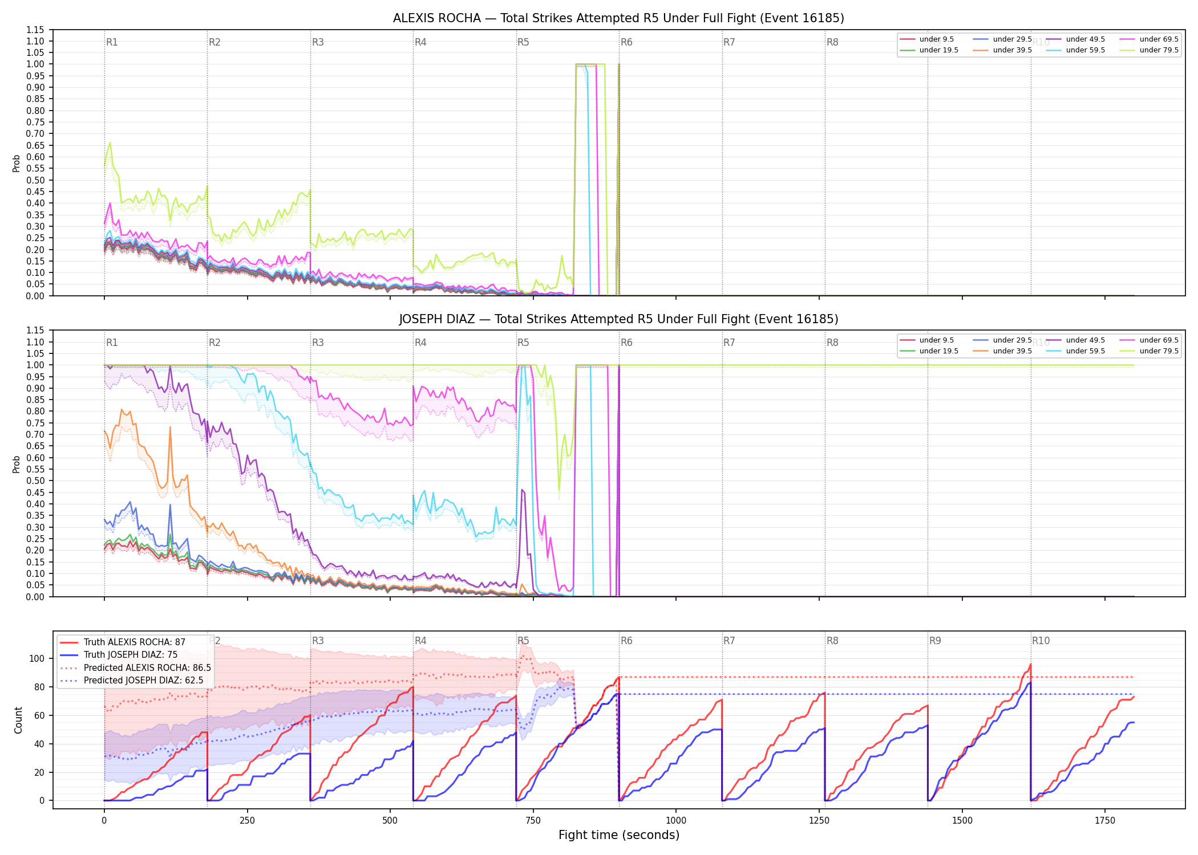Click the R9 round marker in bottom chart
Image resolution: width=1198 pixels, height=855 pixels.
pos(935,641)
